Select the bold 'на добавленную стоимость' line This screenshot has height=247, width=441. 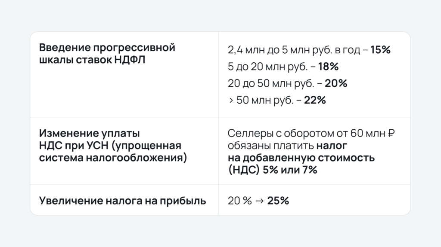[301, 158]
